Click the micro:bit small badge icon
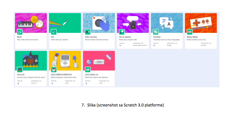 20,70
